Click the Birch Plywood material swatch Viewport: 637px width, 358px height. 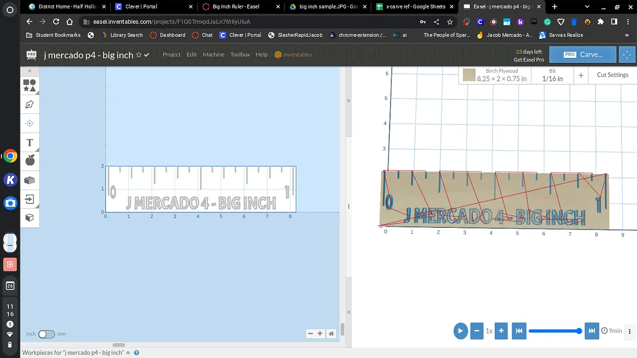tap(469, 75)
